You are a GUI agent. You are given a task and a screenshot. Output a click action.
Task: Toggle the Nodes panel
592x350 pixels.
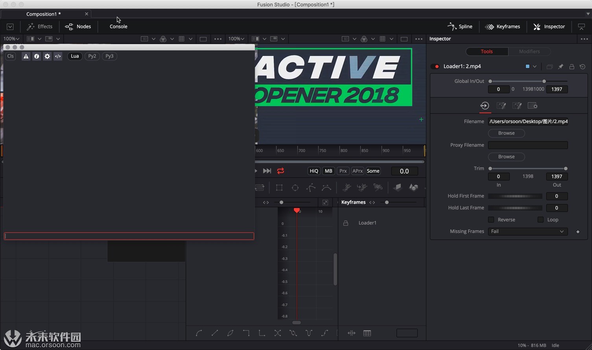click(78, 26)
